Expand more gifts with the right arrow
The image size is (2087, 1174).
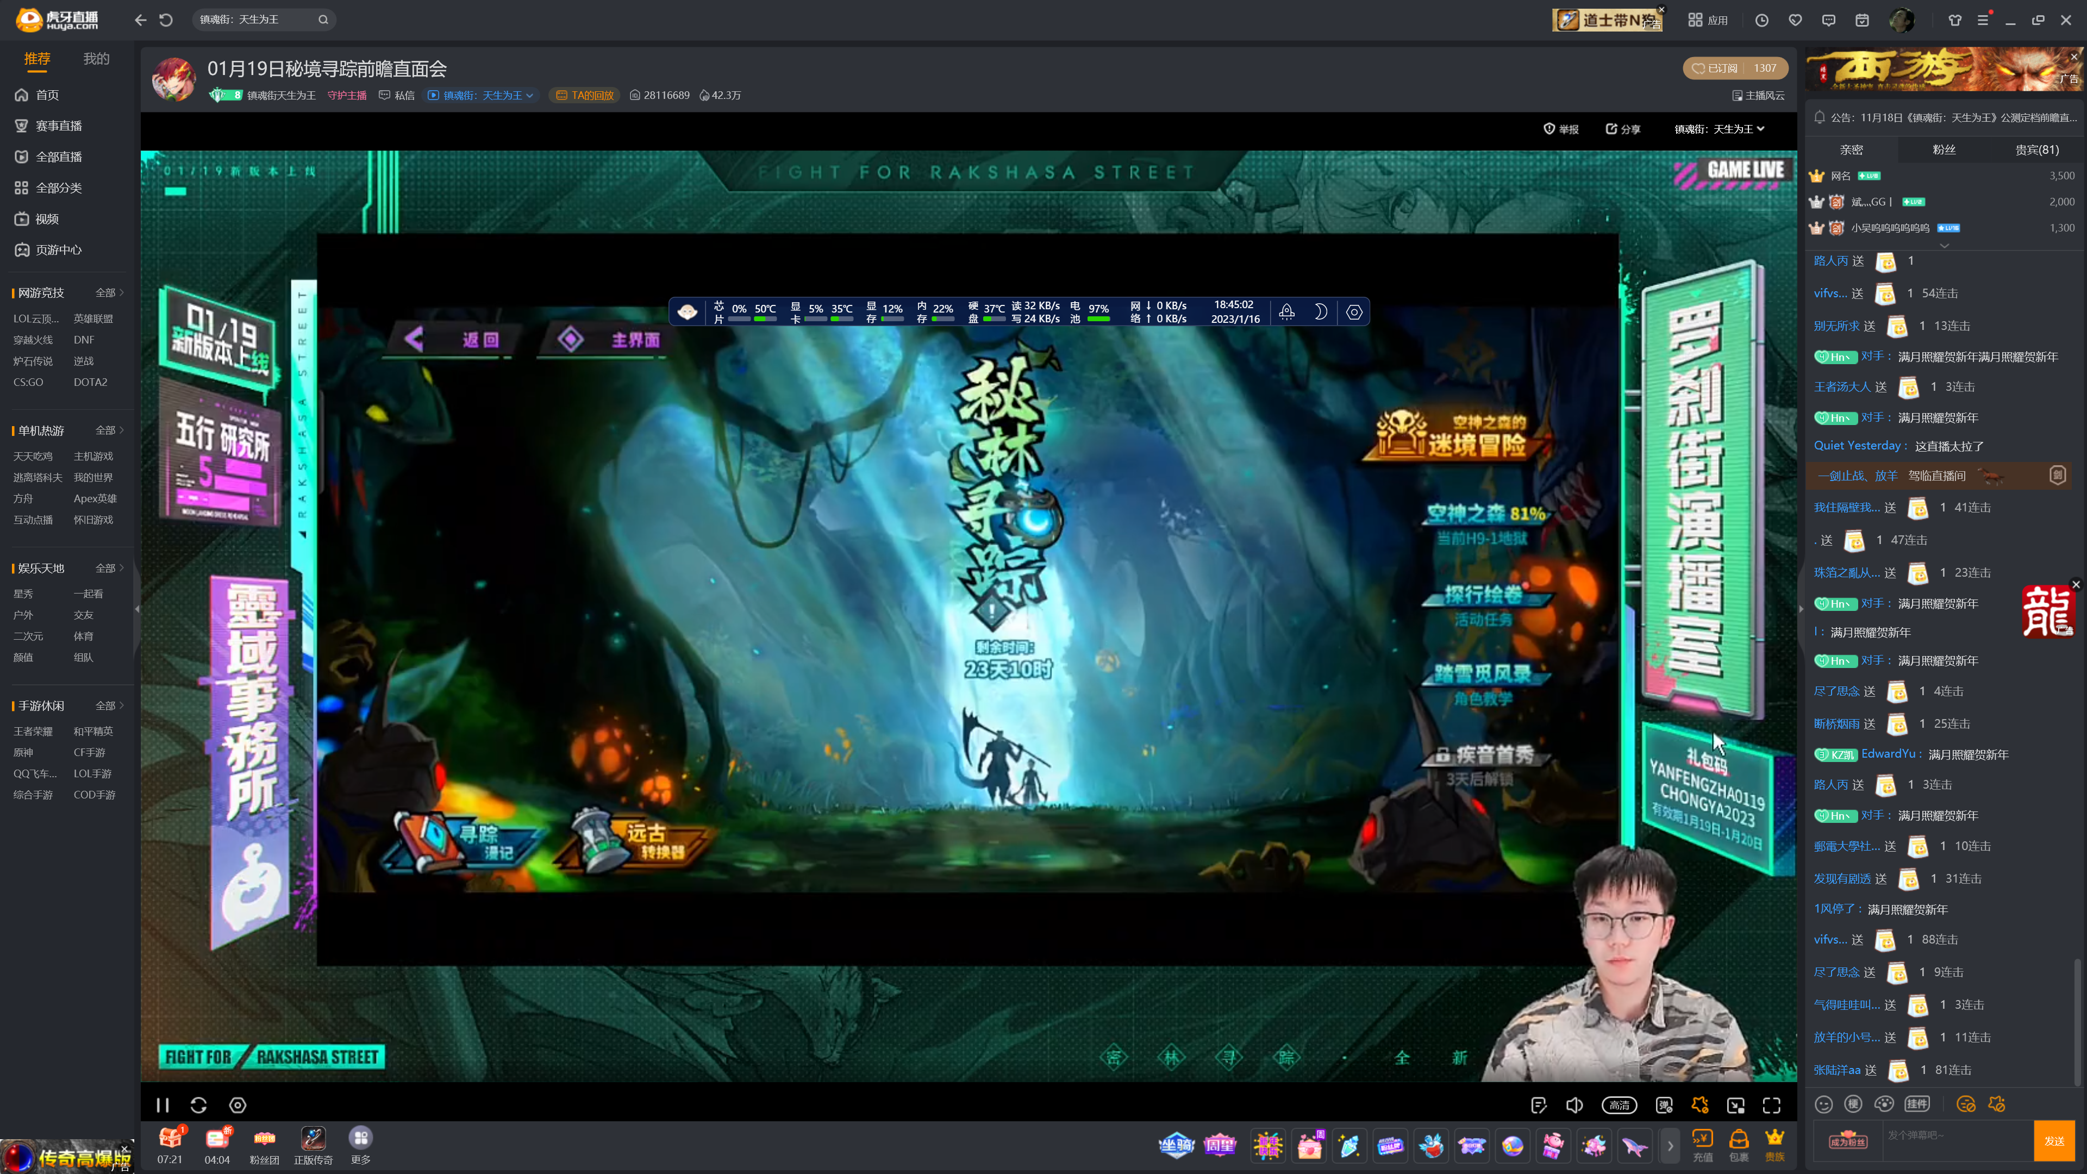[x=1670, y=1146]
